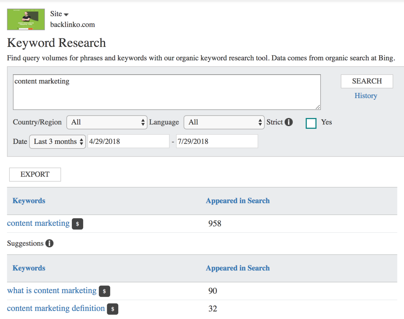The height and width of the screenshot is (319, 404).
Task: Sort results by the Keywords column header
Action: [28, 201]
